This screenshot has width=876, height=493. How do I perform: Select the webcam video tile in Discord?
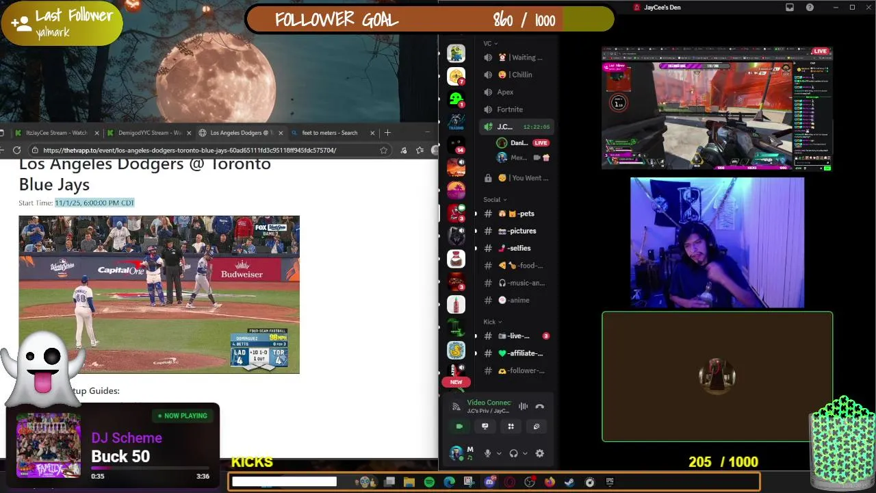coord(717,243)
